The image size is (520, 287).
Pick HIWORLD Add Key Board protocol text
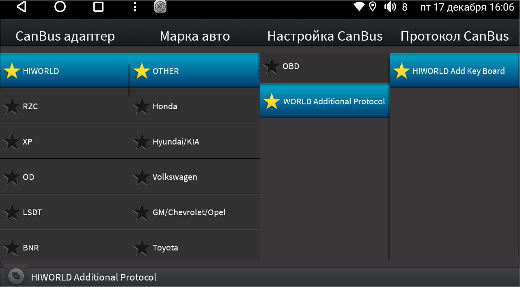click(459, 71)
